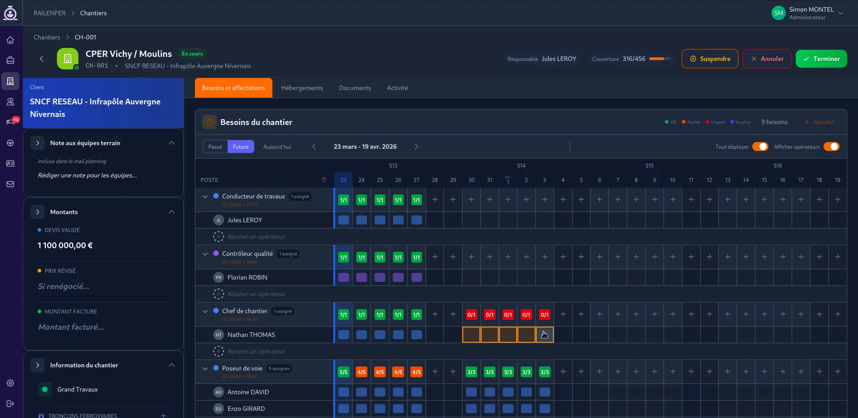Collapse the Montants panel
858x418 pixels.
tap(172, 211)
